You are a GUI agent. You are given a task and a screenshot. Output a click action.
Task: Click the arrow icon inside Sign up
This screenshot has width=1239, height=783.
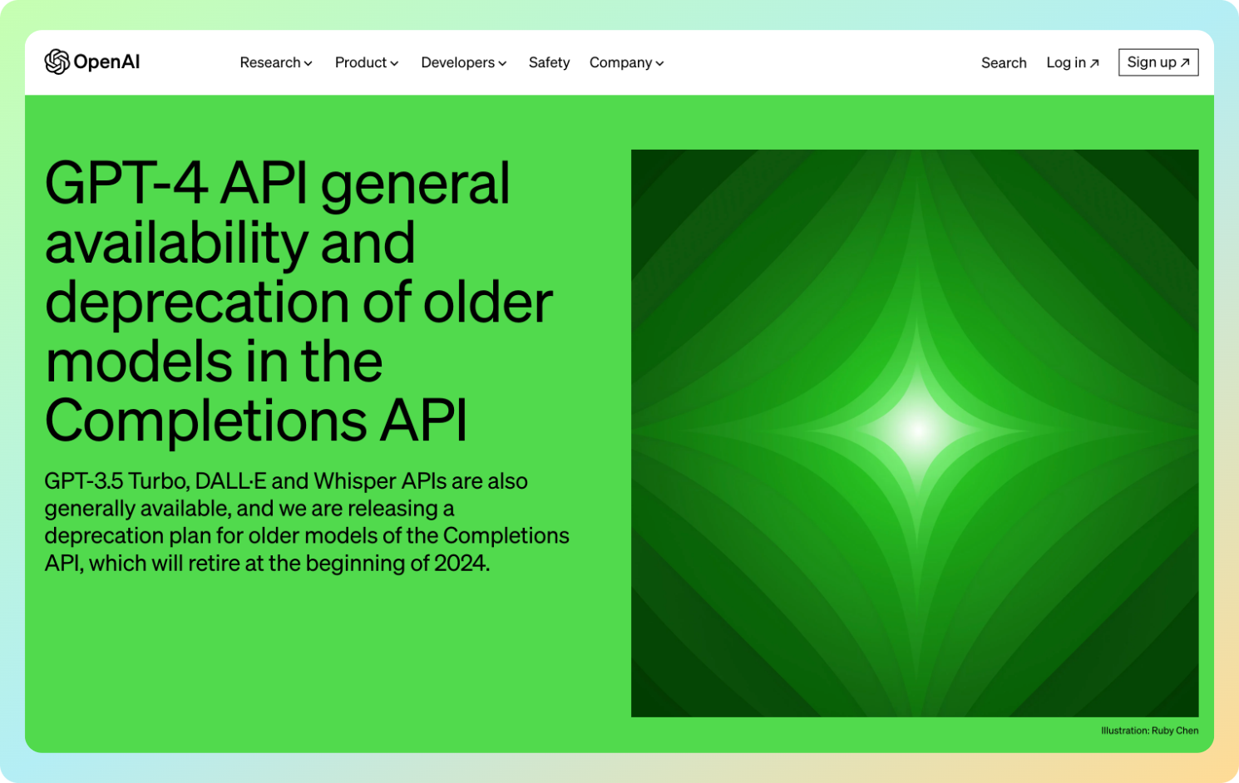click(1185, 62)
